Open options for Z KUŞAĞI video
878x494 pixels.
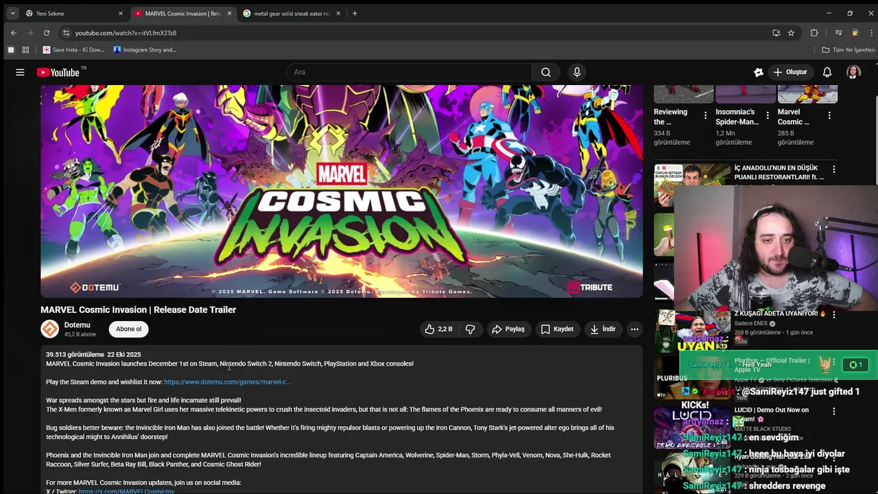click(x=834, y=314)
